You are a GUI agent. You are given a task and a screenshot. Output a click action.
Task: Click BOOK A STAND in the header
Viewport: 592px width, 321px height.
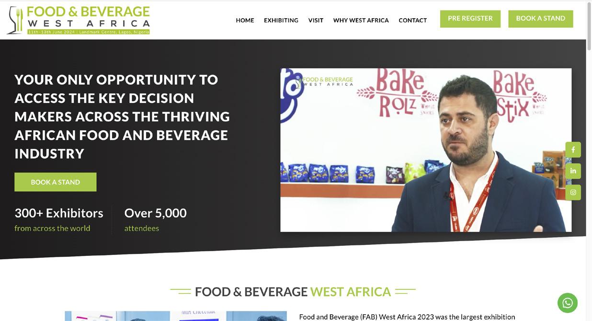coord(540,19)
